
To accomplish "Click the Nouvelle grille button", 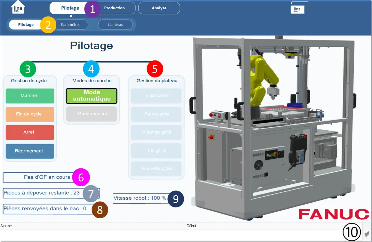I will coord(156,169).
